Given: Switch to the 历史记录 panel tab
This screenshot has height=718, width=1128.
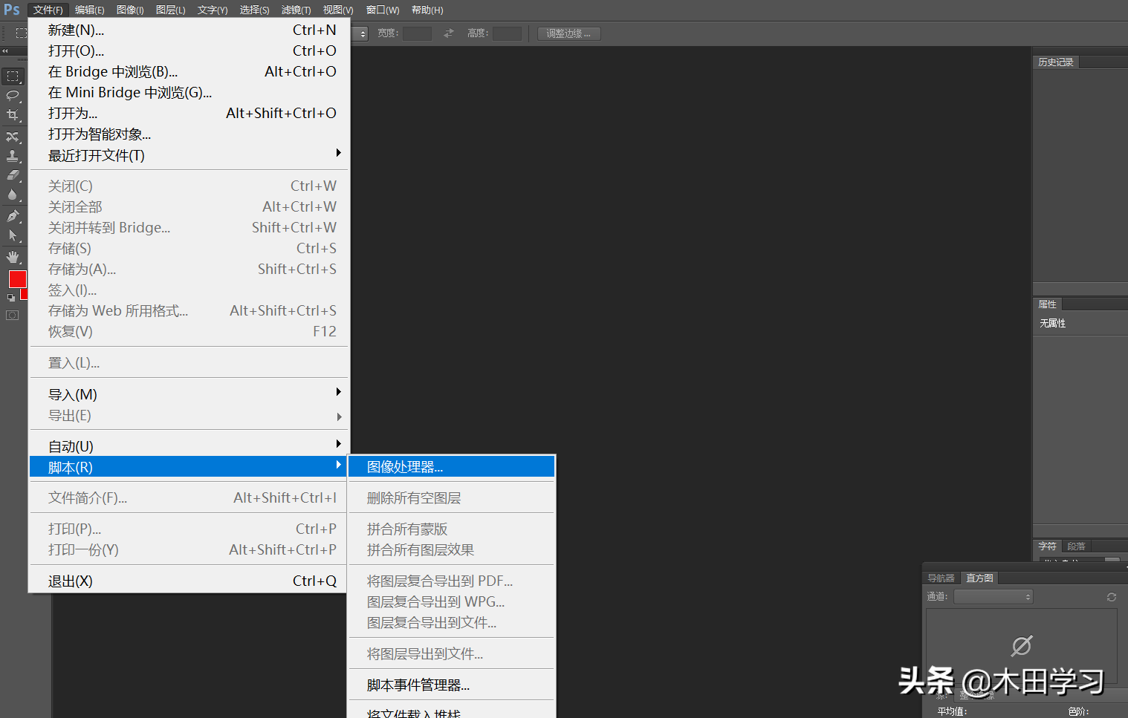Looking at the screenshot, I should click(x=1056, y=62).
